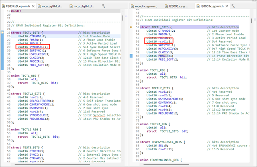The width and height of the screenshot is (257, 167).
Task: Click CTRMODE:2 on left line 26
Action: (38, 36)
